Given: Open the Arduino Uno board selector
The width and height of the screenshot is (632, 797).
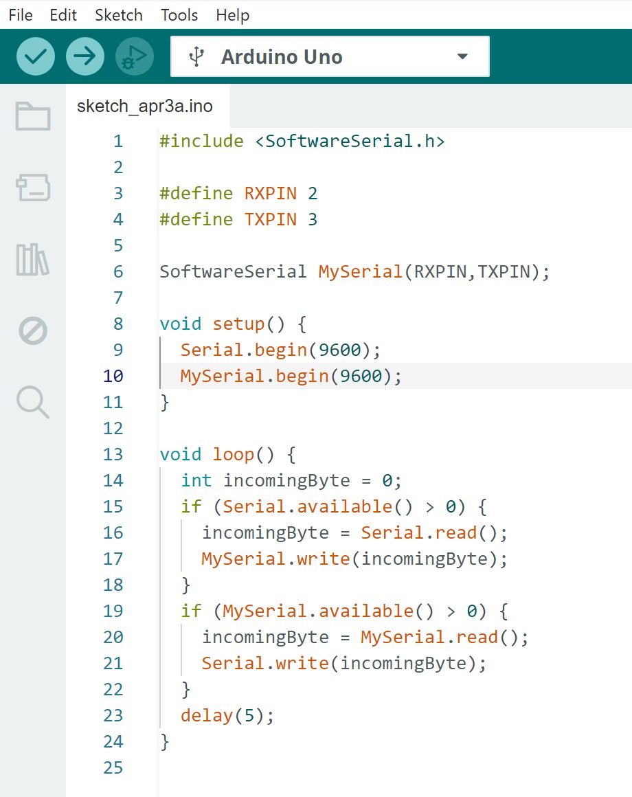Looking at the screenshot, I should (x=330, y=56).
